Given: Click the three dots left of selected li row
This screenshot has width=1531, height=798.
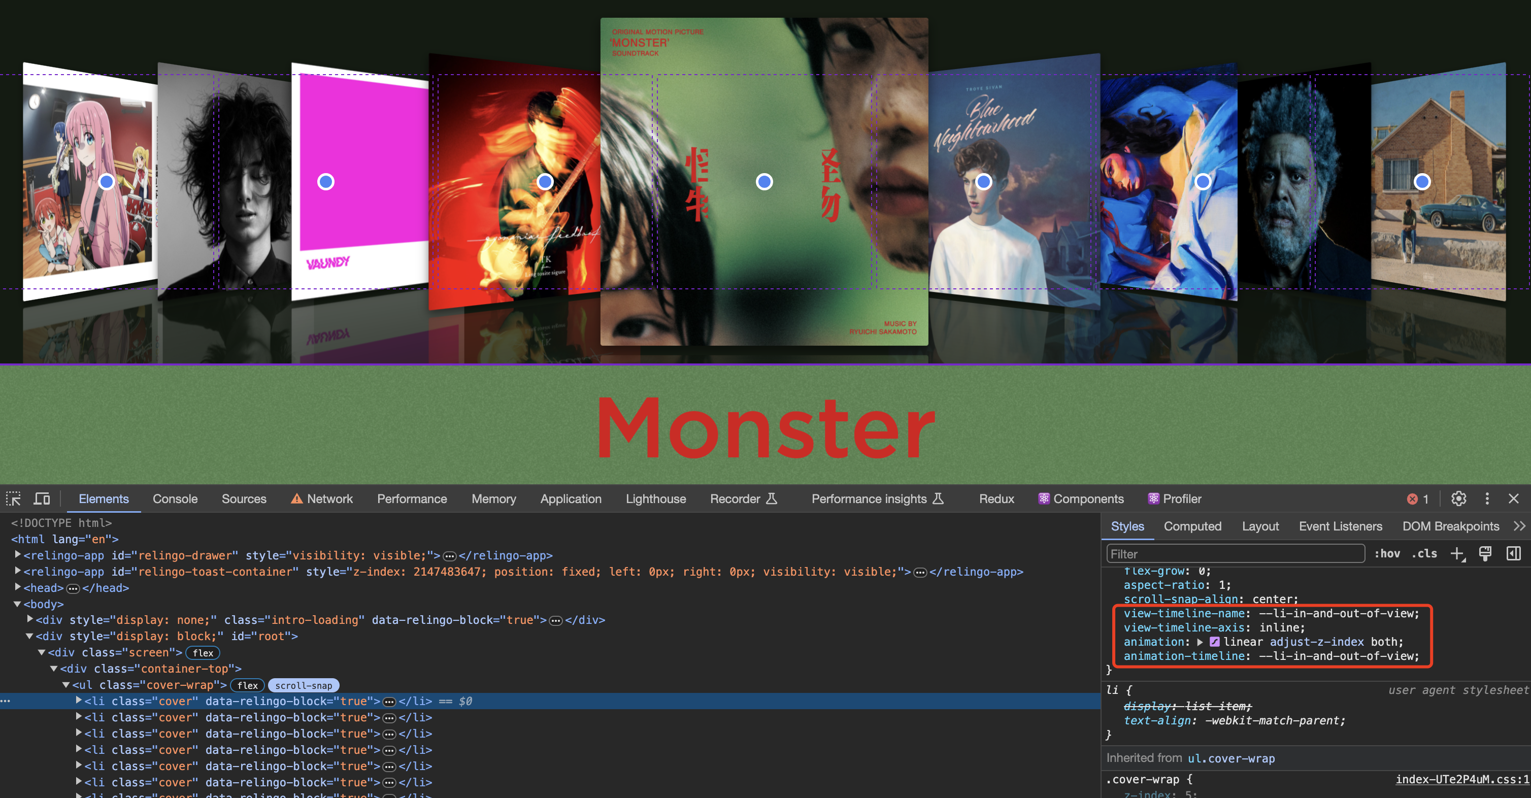Looking at the screenshot, I should click(6, 701).
